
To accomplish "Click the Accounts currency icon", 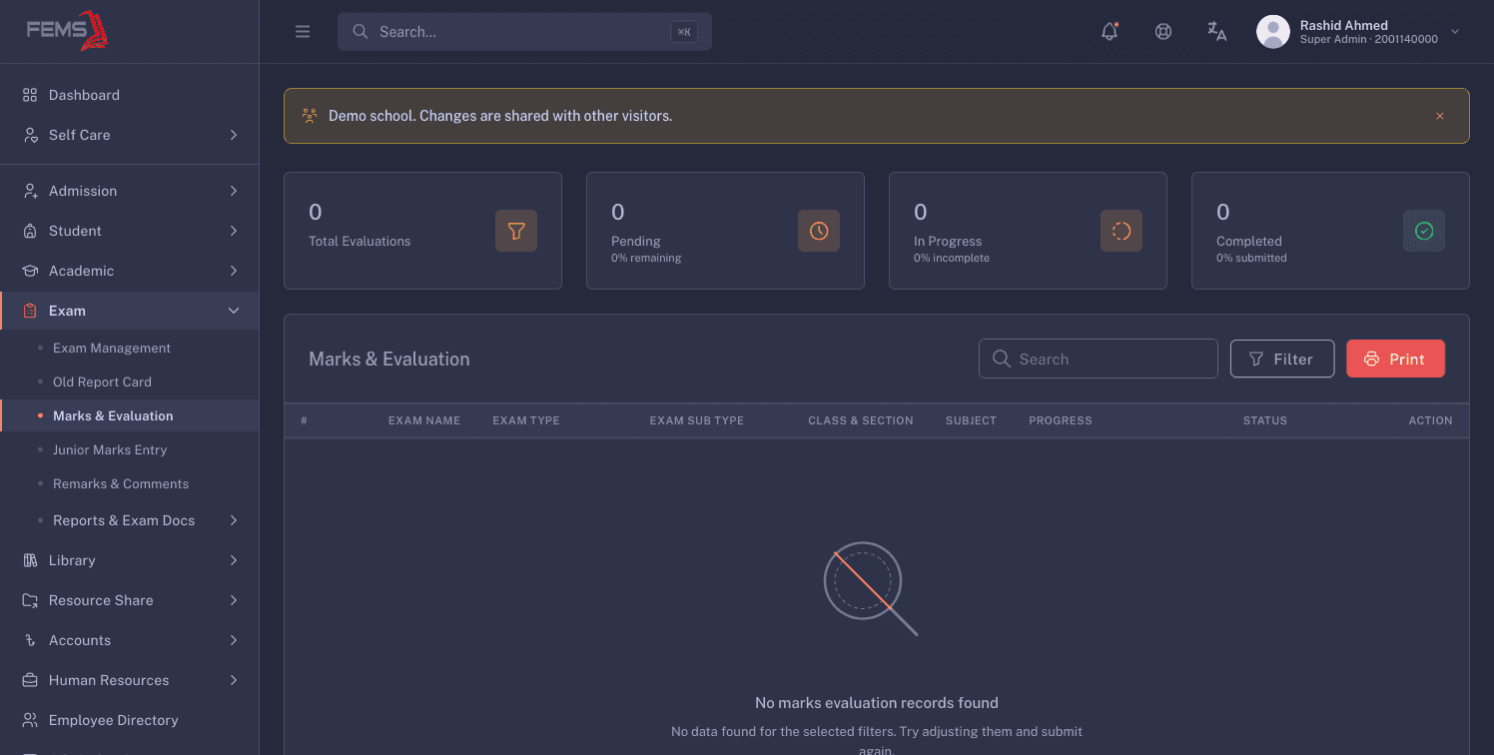I will pyautogui.click(x=30, y=640).
